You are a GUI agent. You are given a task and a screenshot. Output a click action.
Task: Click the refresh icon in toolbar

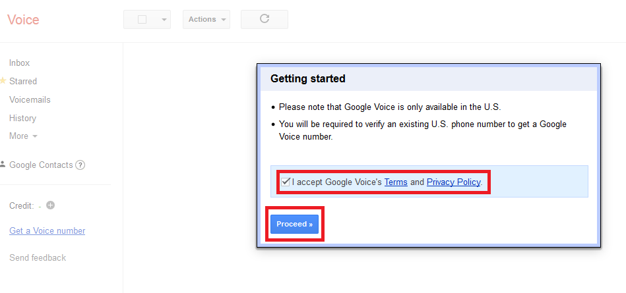[265, 19]
